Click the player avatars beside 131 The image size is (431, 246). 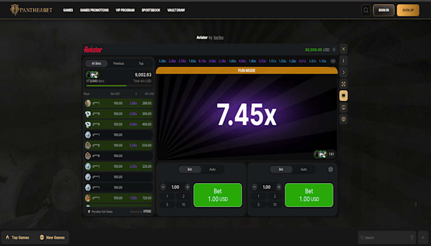[321, 154]
